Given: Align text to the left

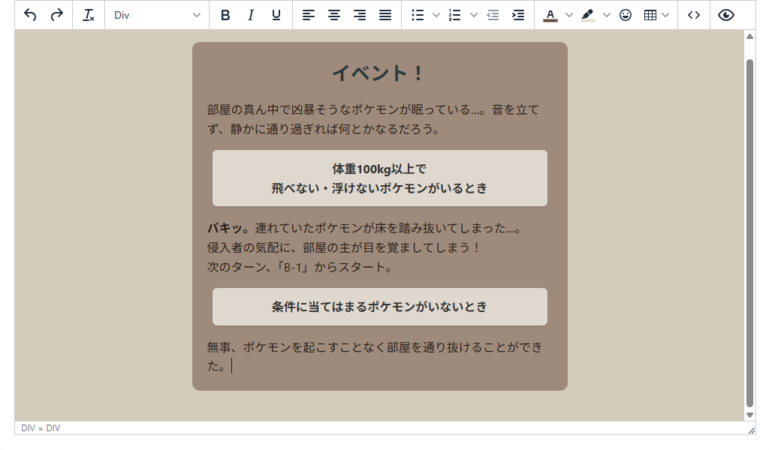Looking at the screenshot, I should point(309,15).
